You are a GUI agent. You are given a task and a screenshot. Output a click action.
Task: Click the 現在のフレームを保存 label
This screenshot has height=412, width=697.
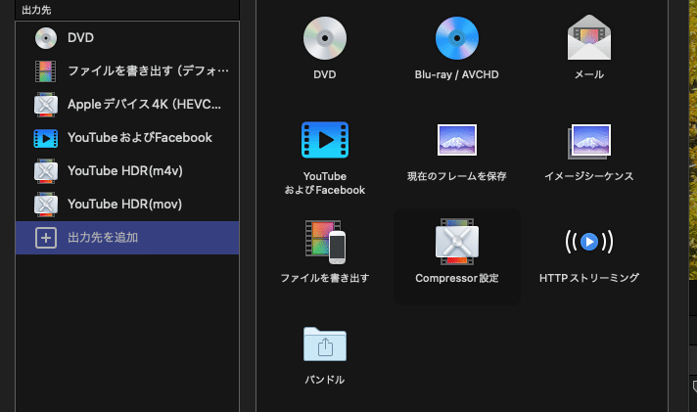456,176
